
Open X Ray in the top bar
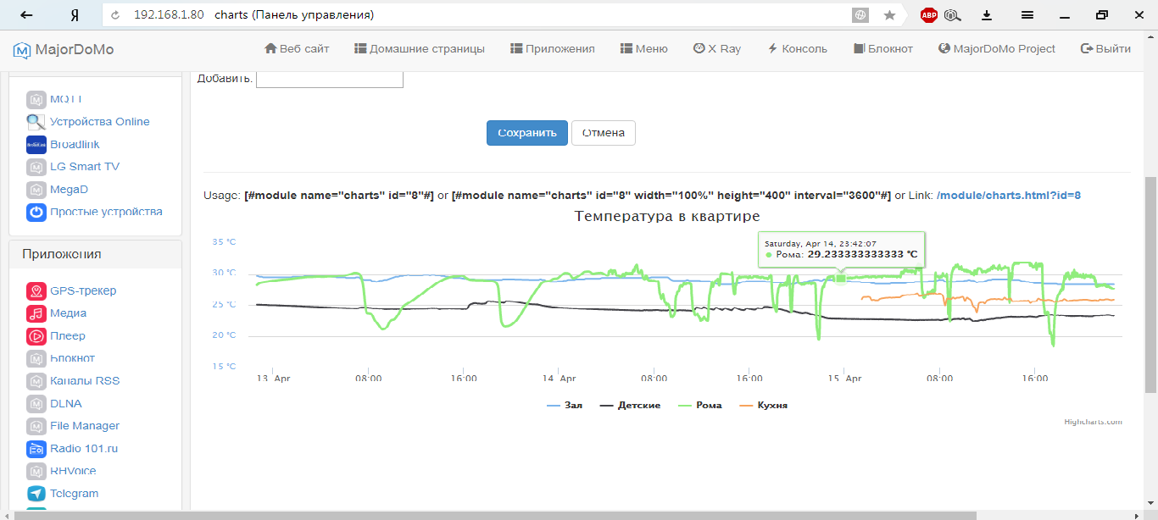717,49
